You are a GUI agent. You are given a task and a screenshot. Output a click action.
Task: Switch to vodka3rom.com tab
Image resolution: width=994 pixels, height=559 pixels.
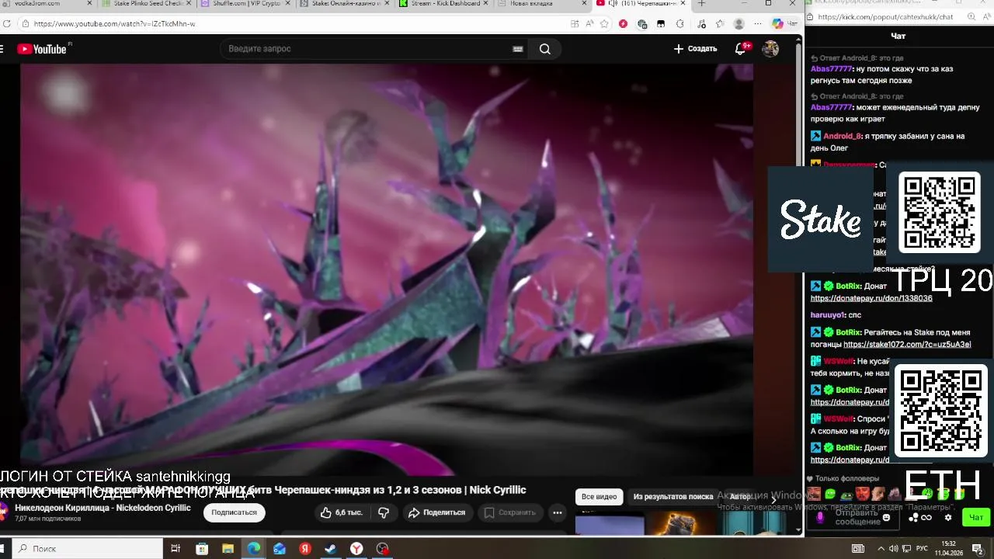point(45,4)
